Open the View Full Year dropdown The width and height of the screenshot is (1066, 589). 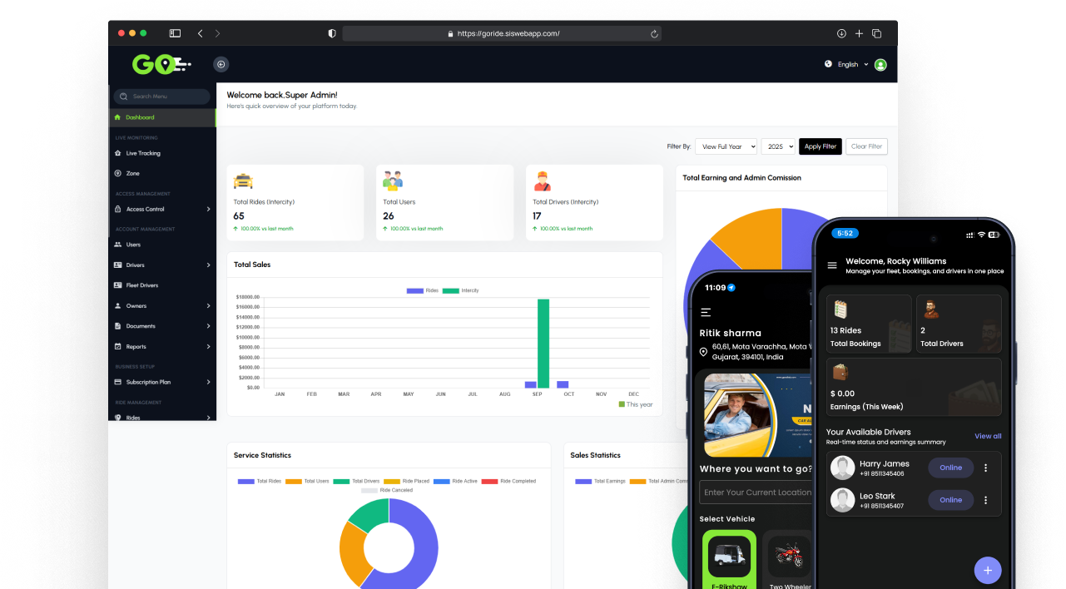click(726, 146)
